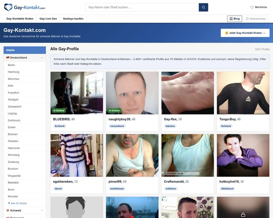Click the magnifier search button
The width and height of the screenshot is (273, 218).
[x=203, y=7]
